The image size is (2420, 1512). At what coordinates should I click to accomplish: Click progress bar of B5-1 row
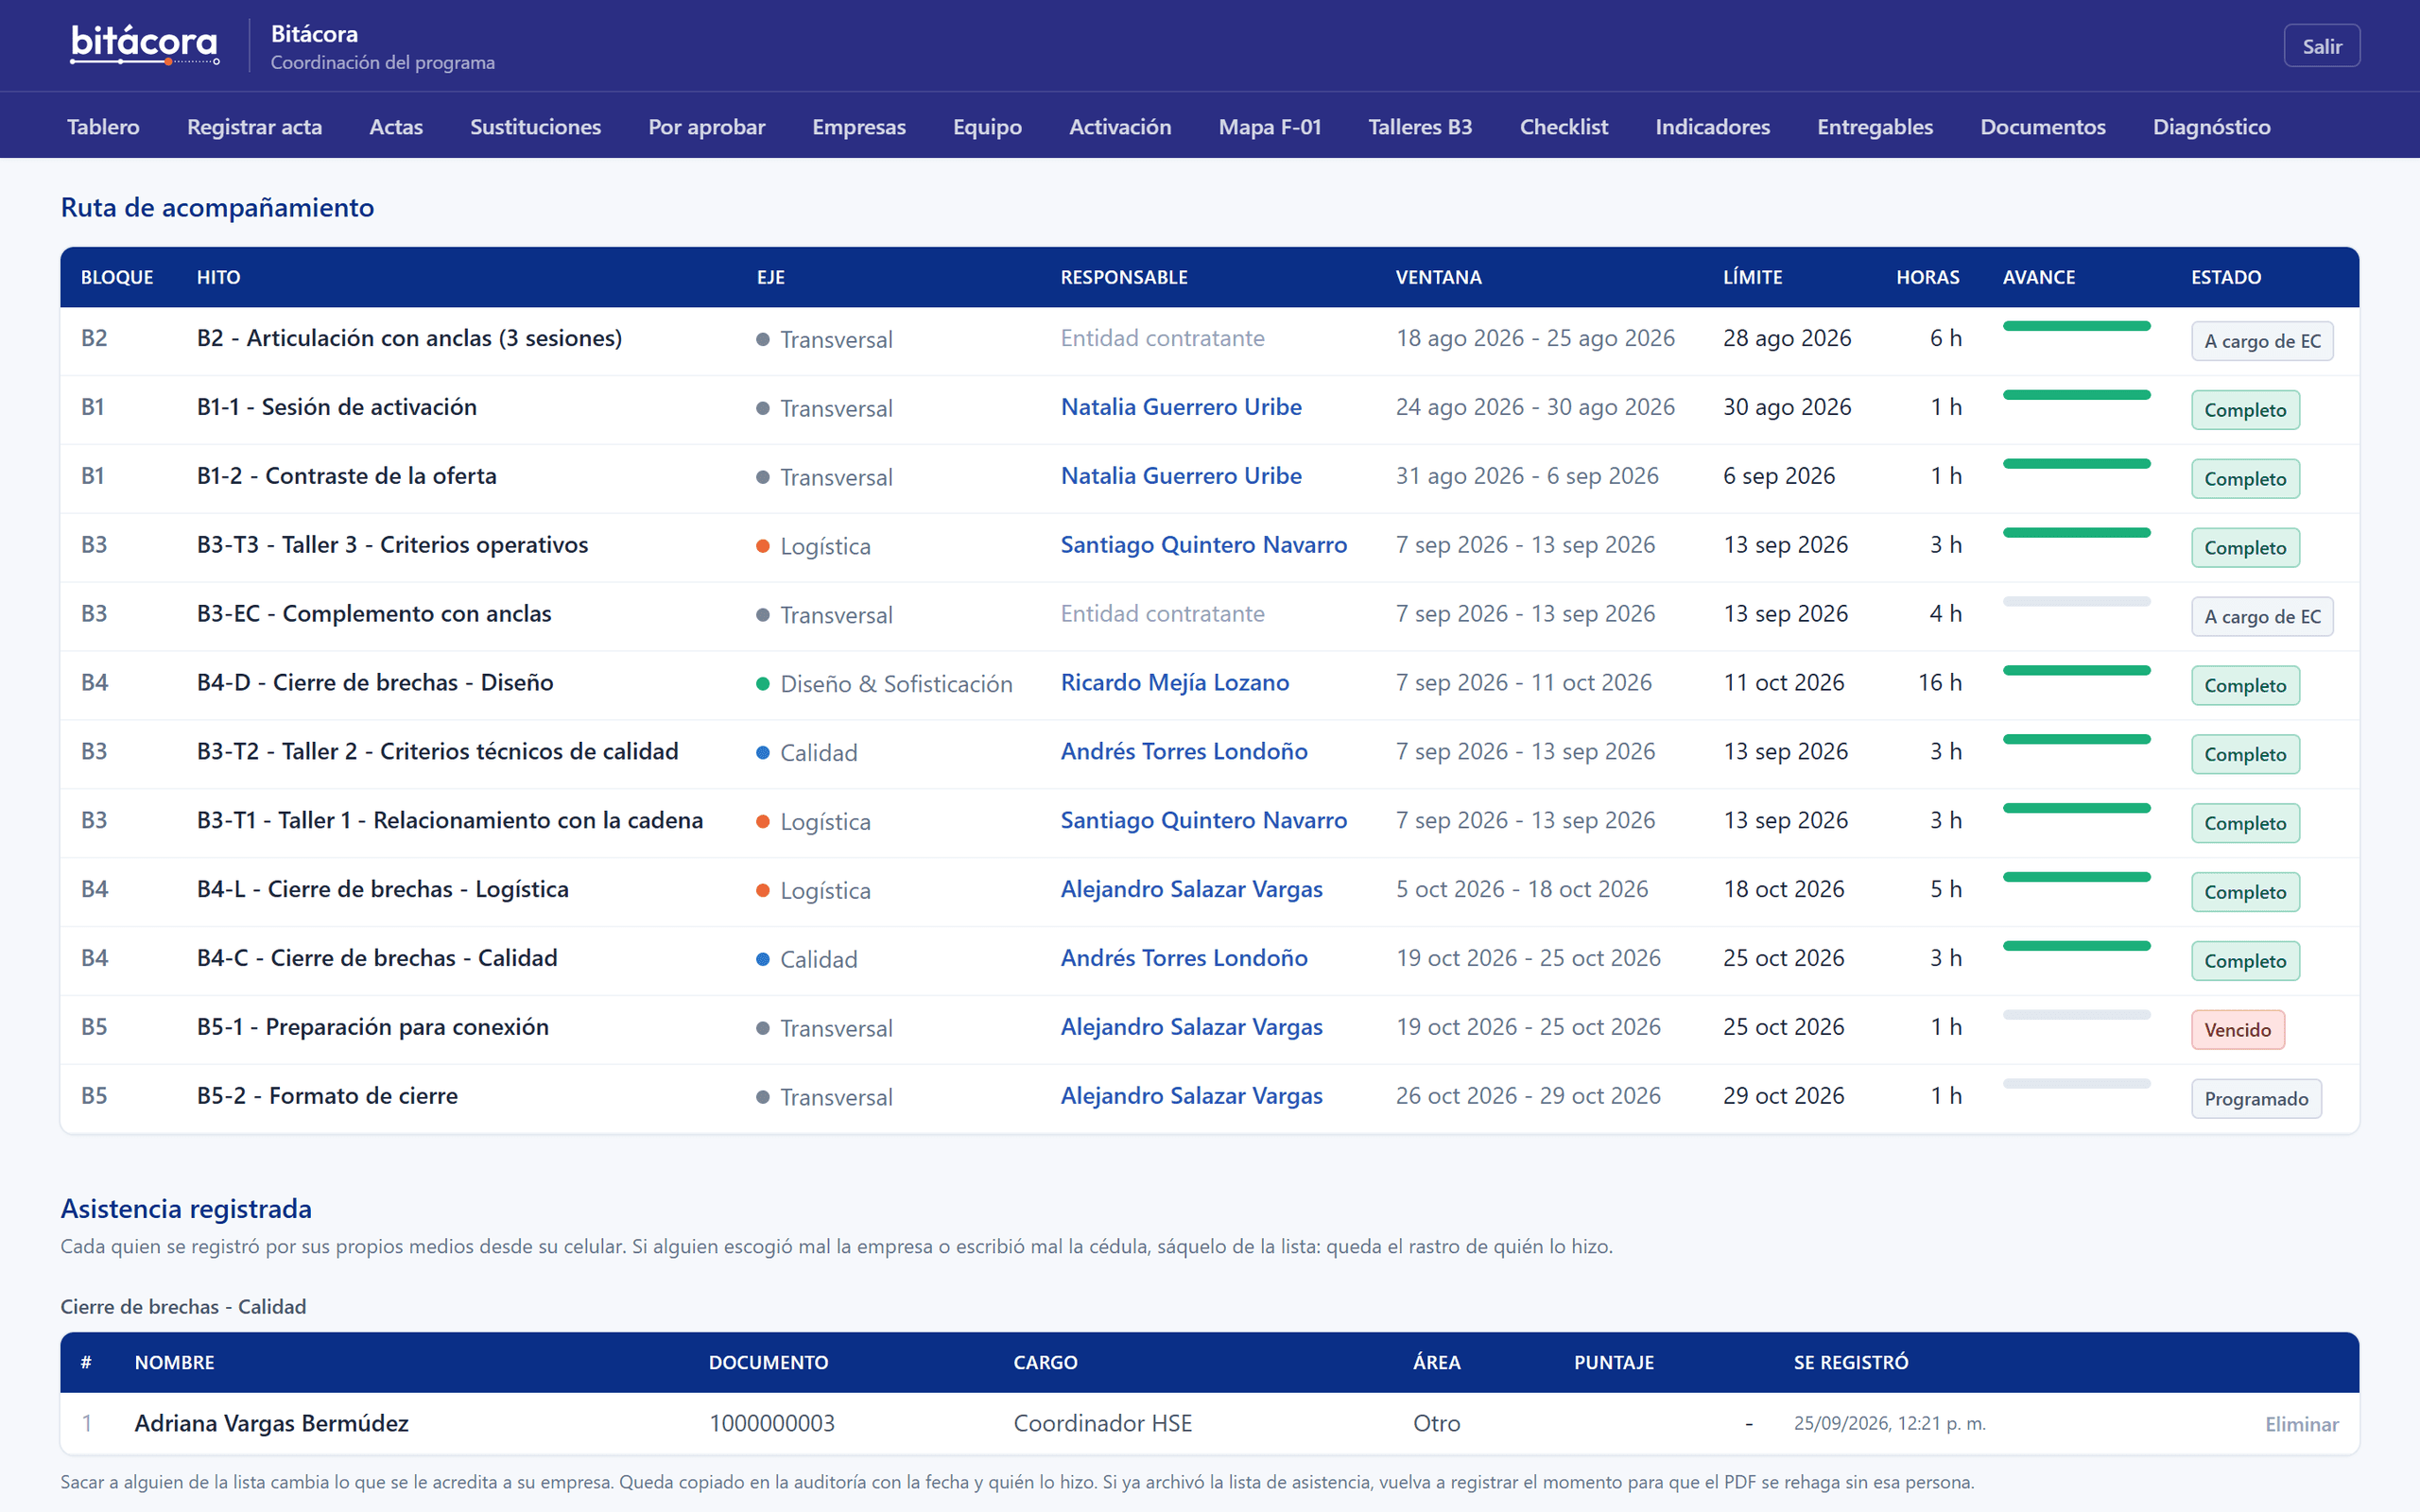point(2076,1015)
